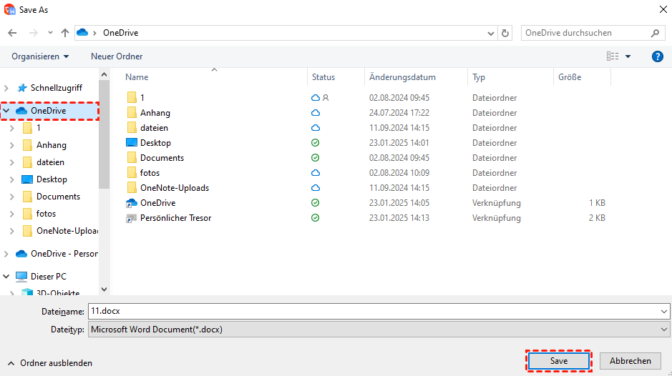
Task: Select the Persönlicher Tresor shortcut
Action: [x=175, y=218]
